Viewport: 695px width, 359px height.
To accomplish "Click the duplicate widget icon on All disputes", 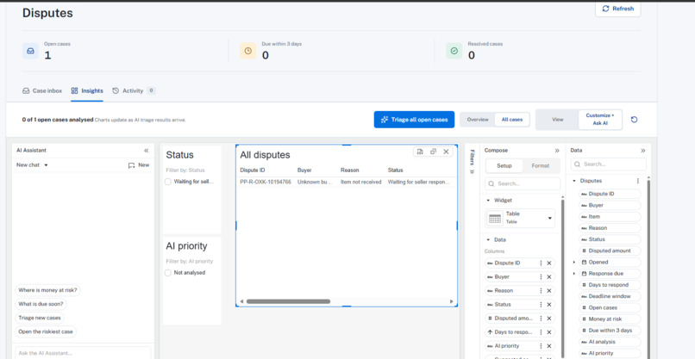I will pyautogui.click(x=433, y=152).
